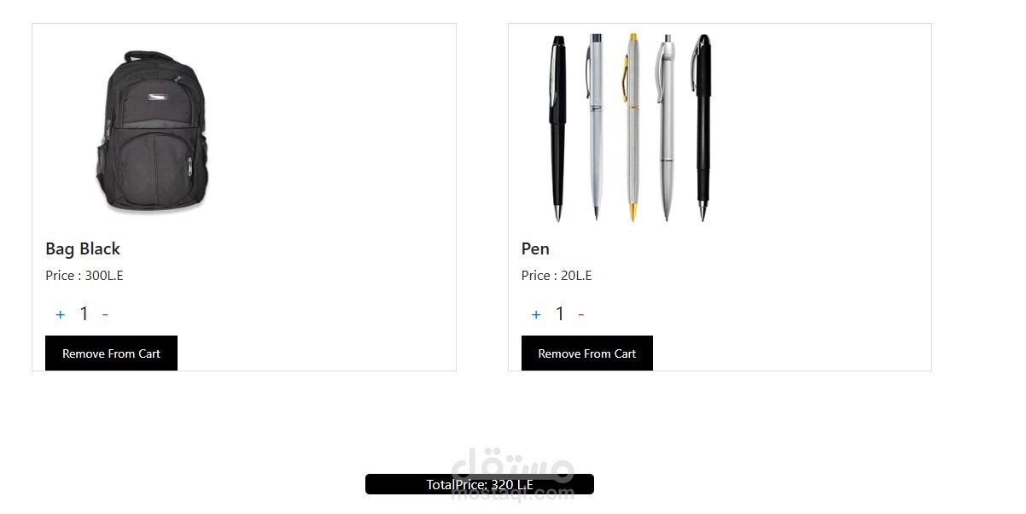This screenshot has height=514, width=1026.
Task: Click the white pen with curved clip
Action: (x=666, y=127)
